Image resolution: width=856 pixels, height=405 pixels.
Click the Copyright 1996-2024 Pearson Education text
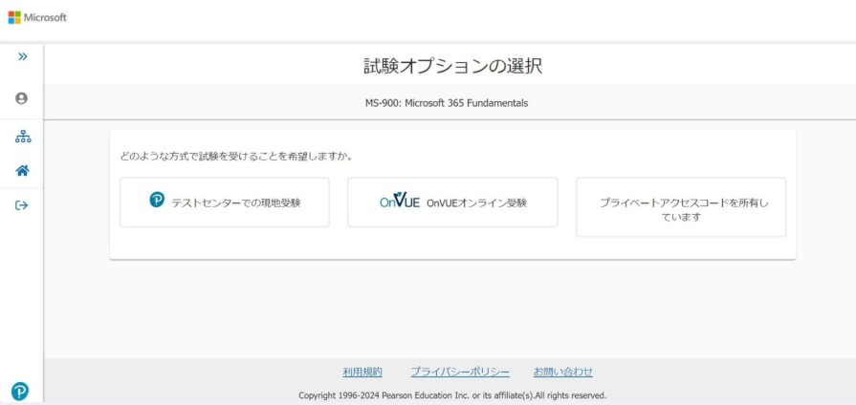click(x=452, y=395)
